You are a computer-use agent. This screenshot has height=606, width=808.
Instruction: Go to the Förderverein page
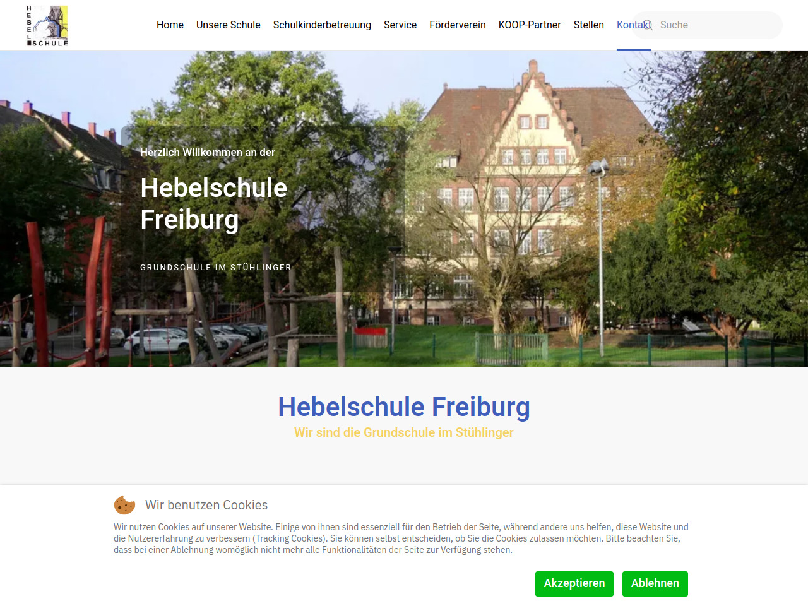click(x=458, y=25)
